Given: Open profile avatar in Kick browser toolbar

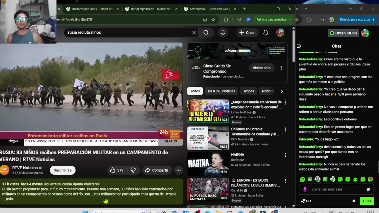Looking at the screenshot, I should coord(332,20).
